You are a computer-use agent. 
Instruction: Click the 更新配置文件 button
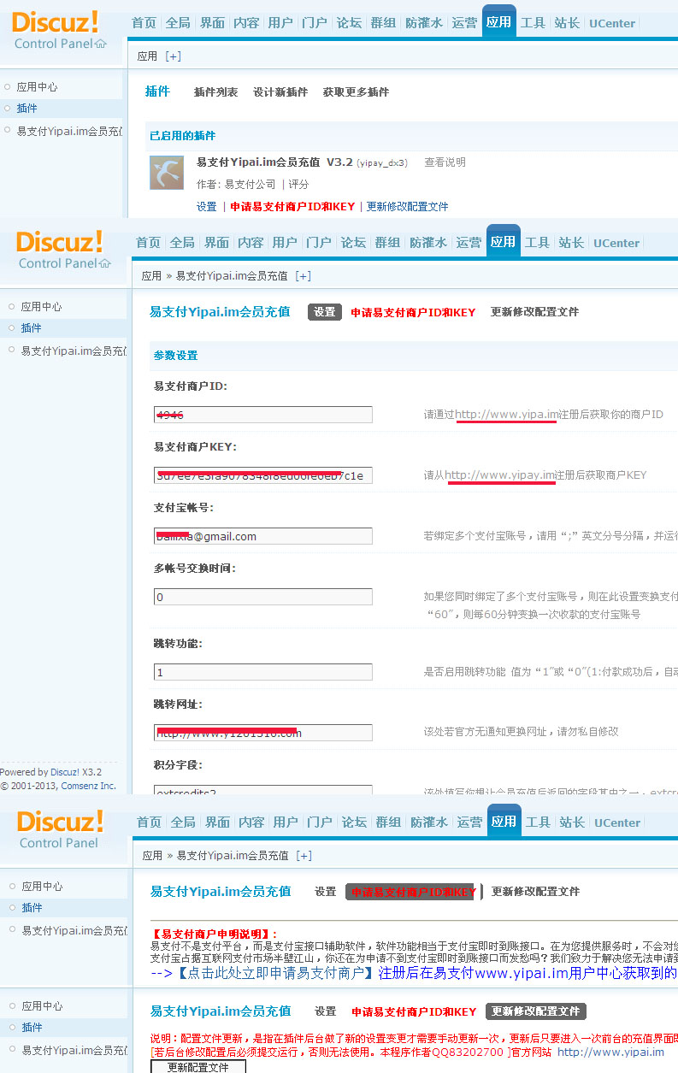[x=198, y=1066]
